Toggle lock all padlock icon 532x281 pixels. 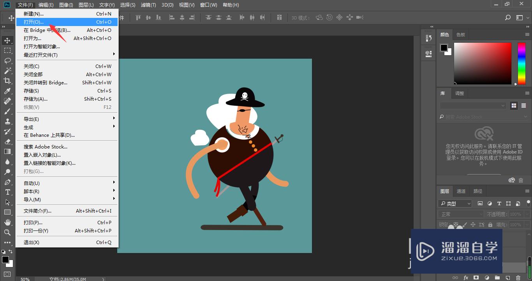[x=490, y=225]
